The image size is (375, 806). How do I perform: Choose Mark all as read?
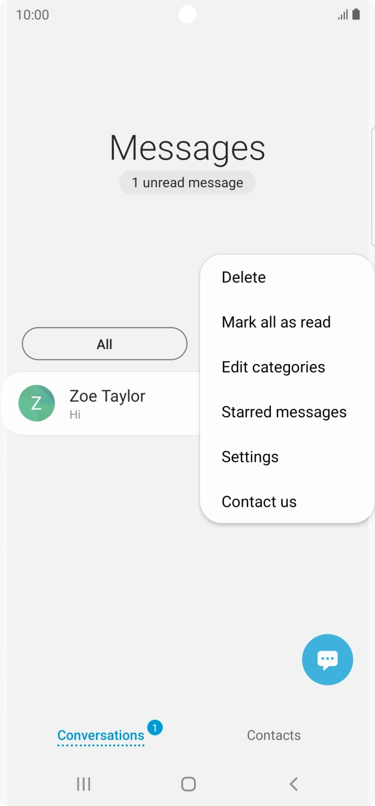276,322
